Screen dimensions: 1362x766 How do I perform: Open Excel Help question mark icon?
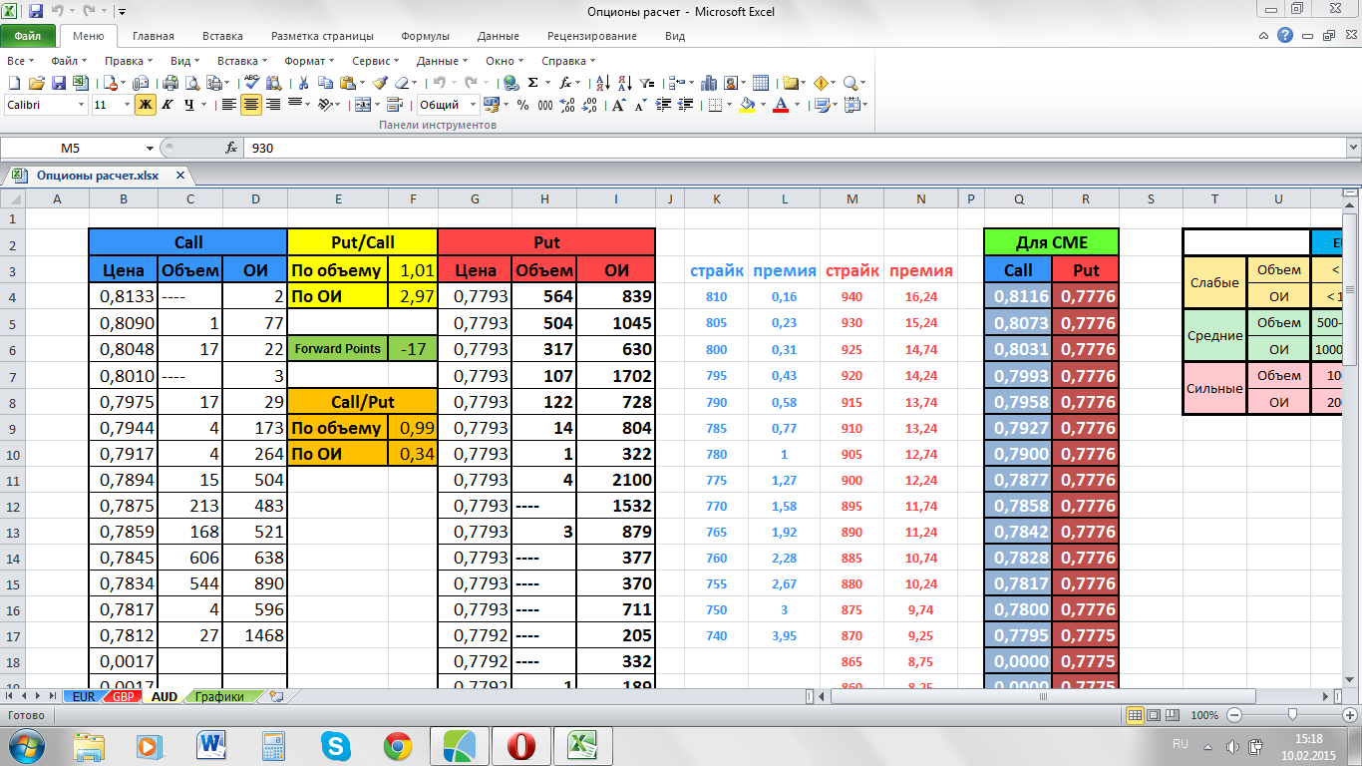pos(1284,35)
